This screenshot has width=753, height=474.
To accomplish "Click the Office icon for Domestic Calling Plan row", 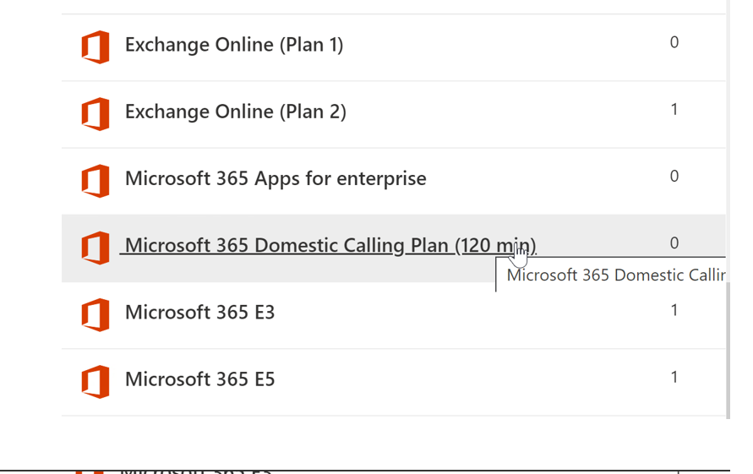I will click(x=95, y=247).
